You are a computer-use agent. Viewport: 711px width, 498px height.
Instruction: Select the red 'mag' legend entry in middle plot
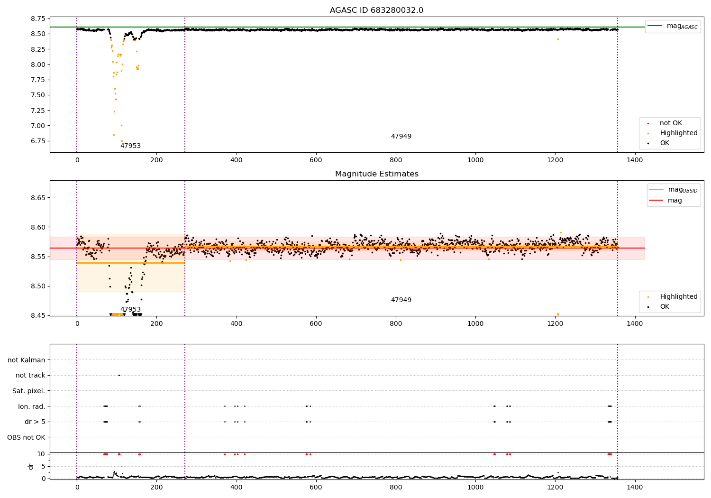[x=666, y=201]
